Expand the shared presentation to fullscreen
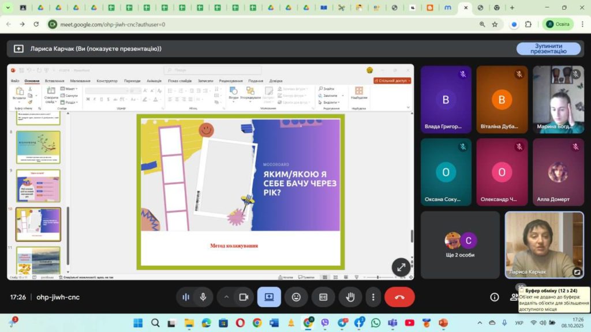 pos(401,267)
